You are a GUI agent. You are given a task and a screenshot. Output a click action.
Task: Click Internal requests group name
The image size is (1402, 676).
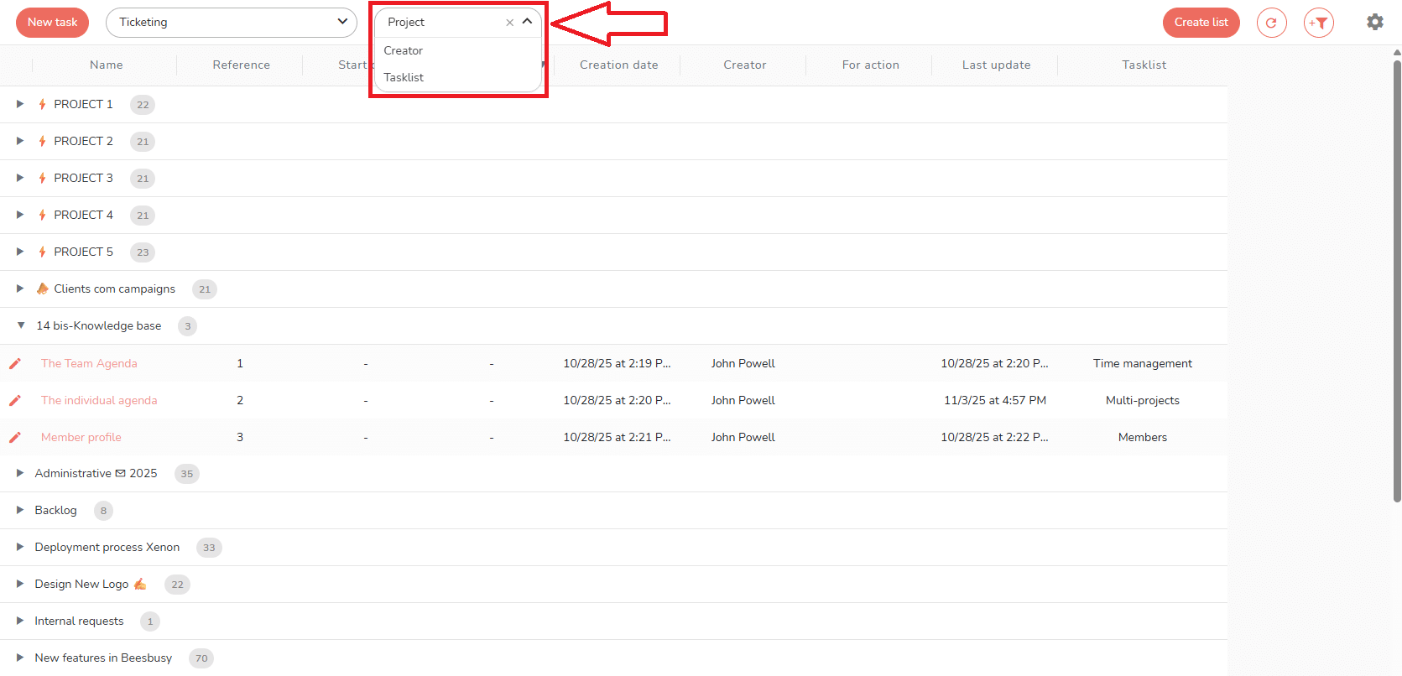79,621
